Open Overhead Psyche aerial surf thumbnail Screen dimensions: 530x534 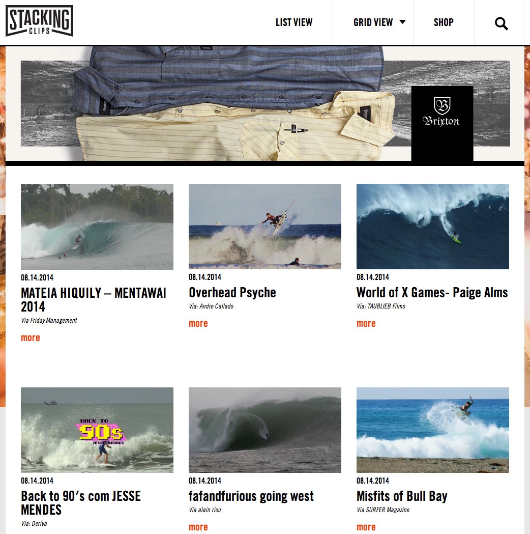coord(265,227)
